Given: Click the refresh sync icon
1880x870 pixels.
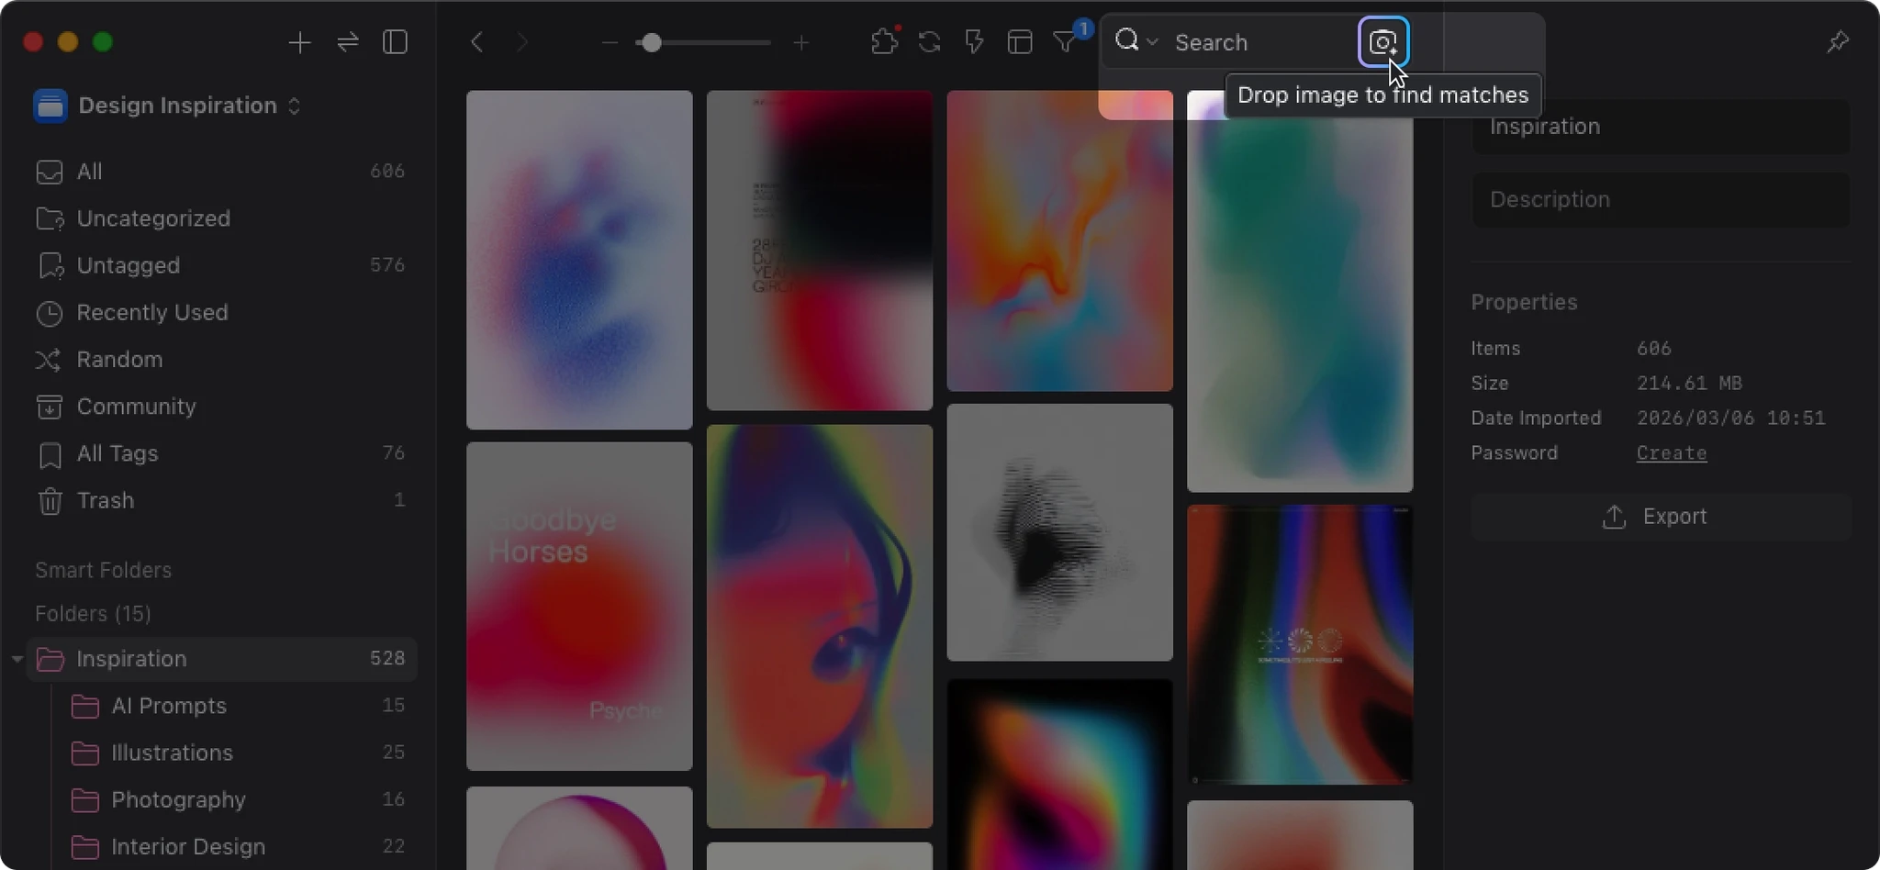Looking at the screenshot, I should 929,42.
